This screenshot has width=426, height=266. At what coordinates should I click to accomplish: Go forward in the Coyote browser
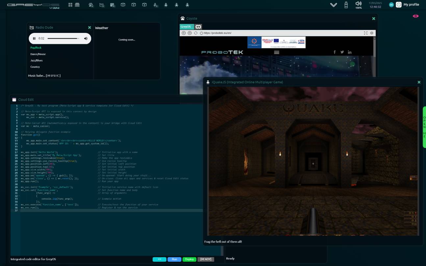coord(189,33)
